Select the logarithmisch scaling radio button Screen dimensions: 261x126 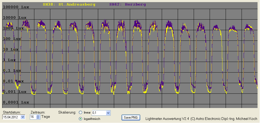80,119
